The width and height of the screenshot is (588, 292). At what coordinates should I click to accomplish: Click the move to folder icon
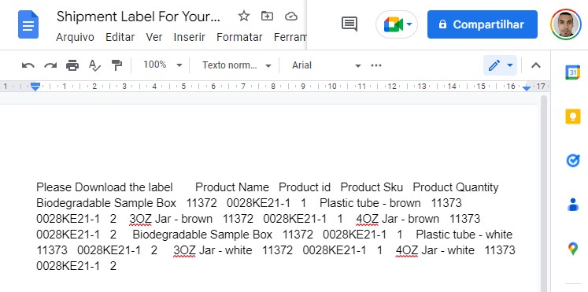267,16
